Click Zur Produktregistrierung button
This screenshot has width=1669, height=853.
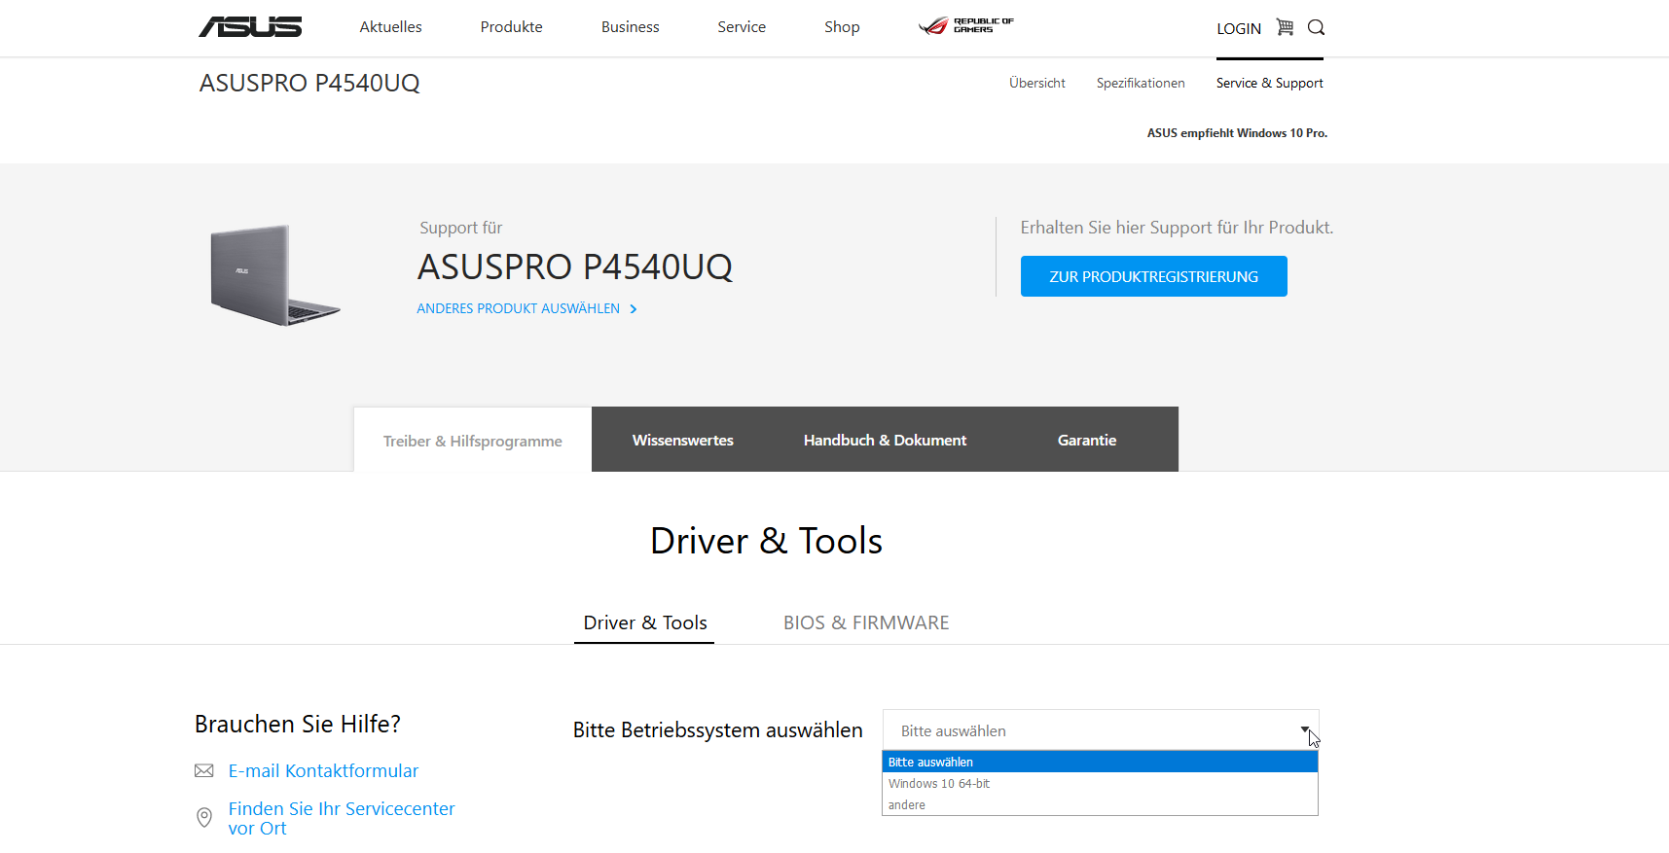click(1153, 276)
